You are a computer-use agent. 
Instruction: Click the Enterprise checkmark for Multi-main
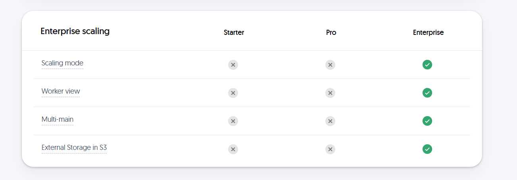point(427,121)
